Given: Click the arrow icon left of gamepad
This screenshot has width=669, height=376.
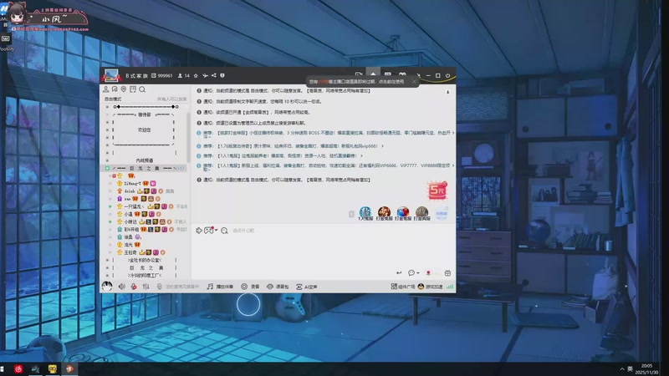Looking at the screenshot, I should (x=199, y=231).
